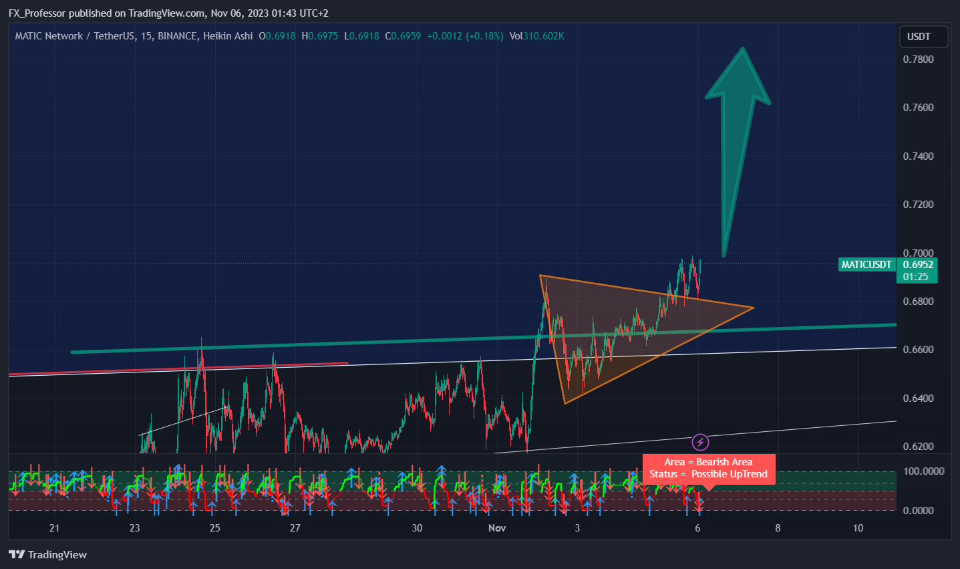Viewport: 960px width, 569px height.
Task: Click the 0.7400 price axis label
Action: pyautogui.click(x=918, y=156)
